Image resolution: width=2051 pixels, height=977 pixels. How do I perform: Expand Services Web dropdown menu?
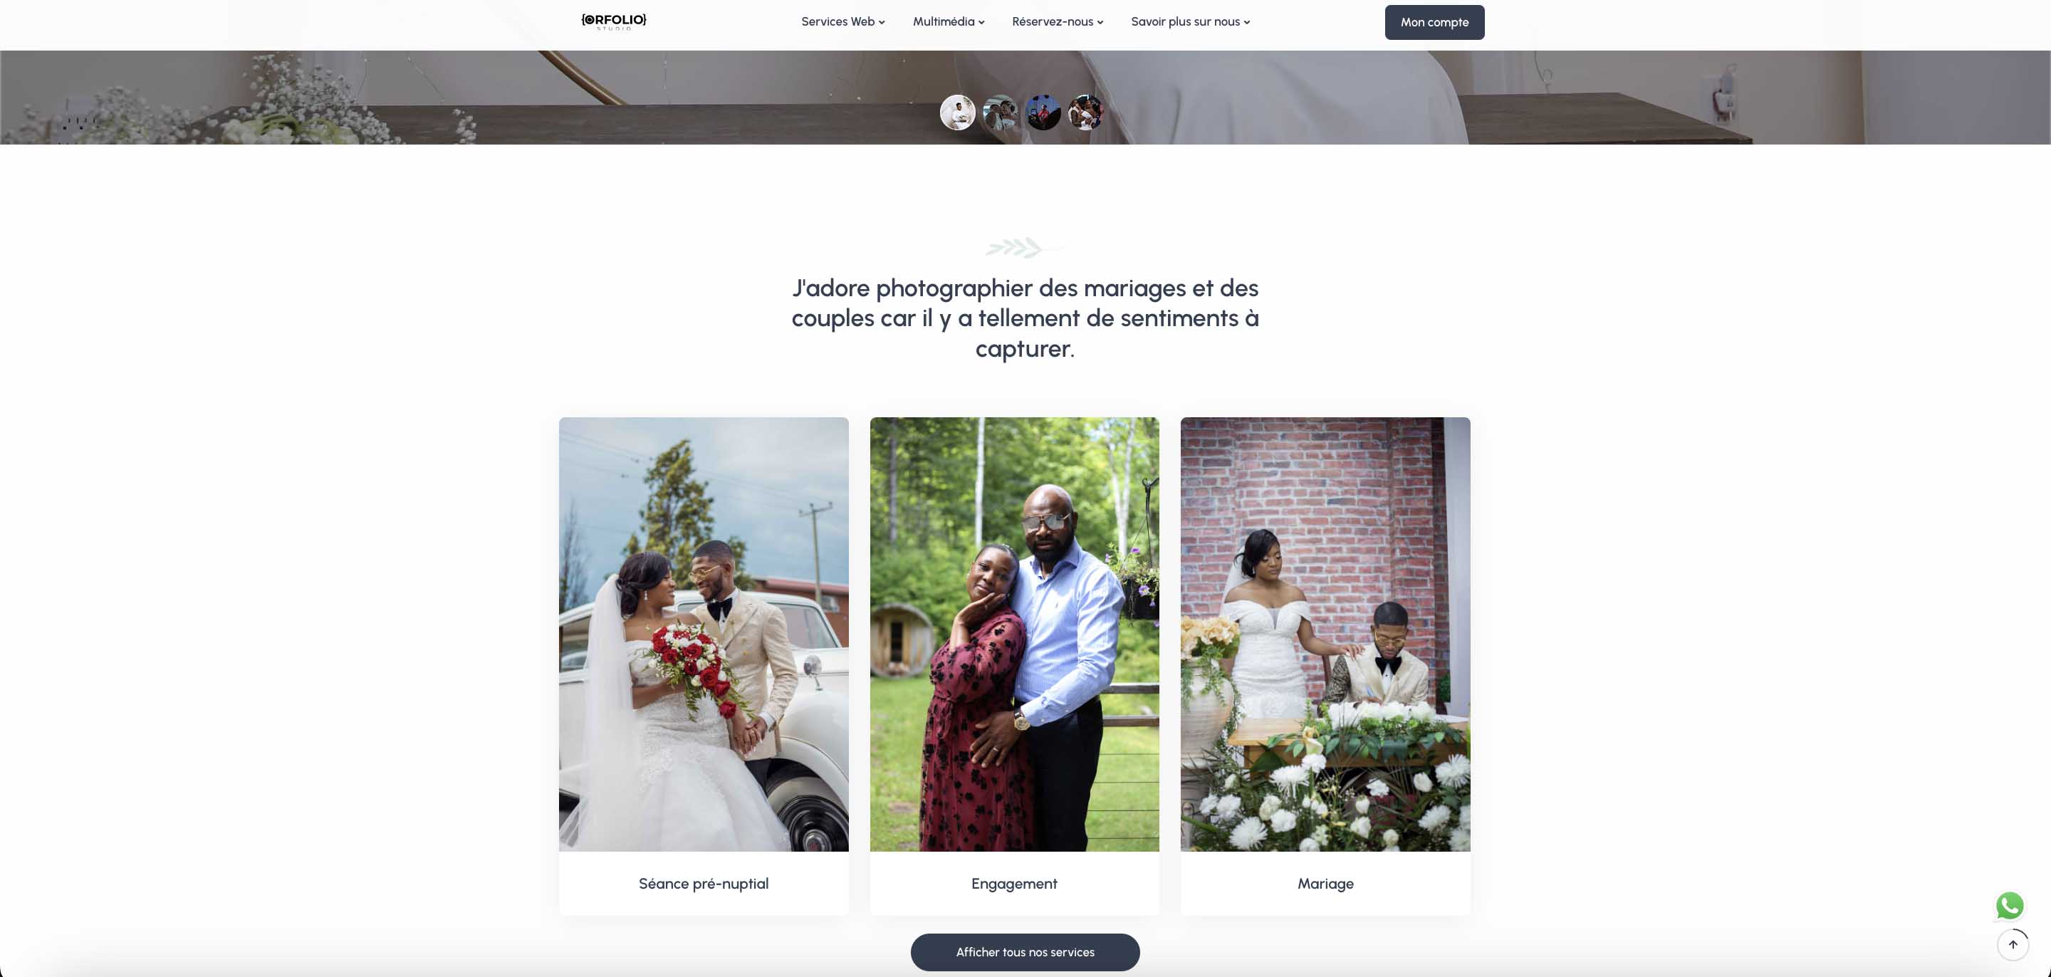point(842,21)
